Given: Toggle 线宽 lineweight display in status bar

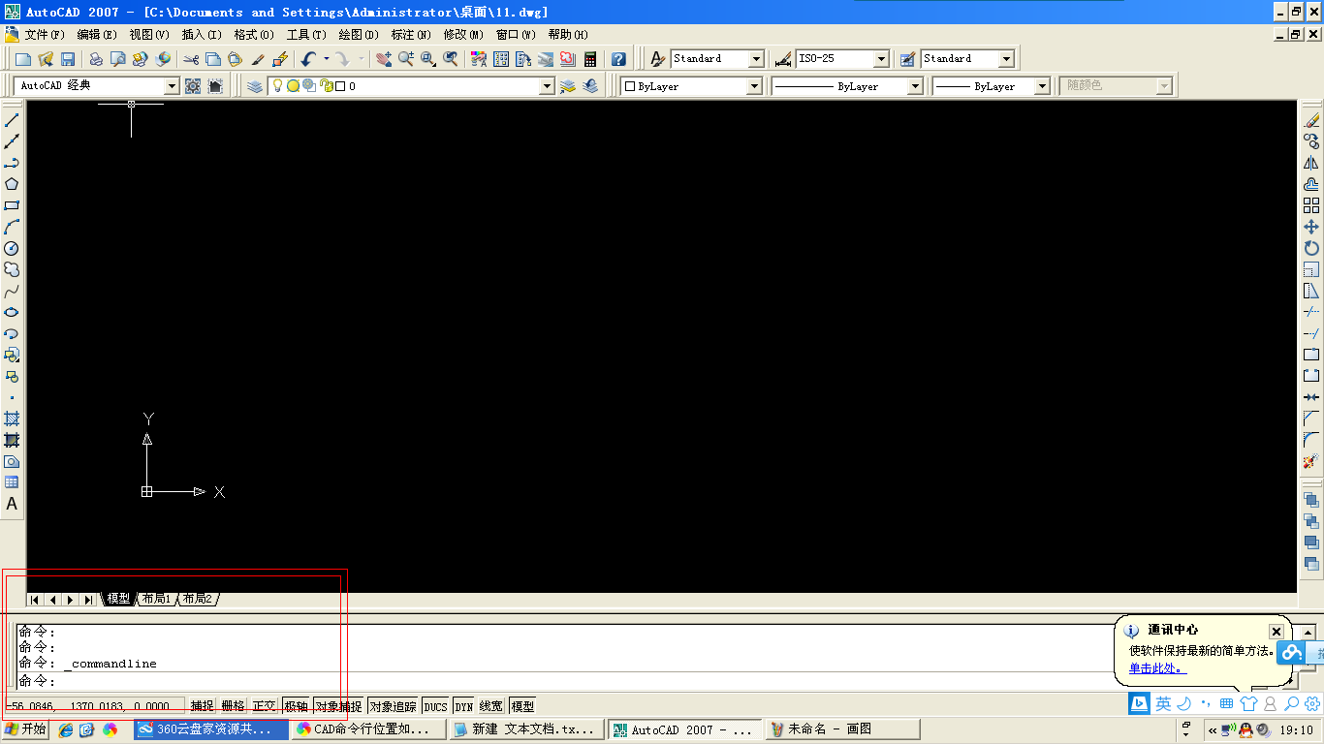Looking at the screenshot, I should pyautogui.click(x=491, y=706).
